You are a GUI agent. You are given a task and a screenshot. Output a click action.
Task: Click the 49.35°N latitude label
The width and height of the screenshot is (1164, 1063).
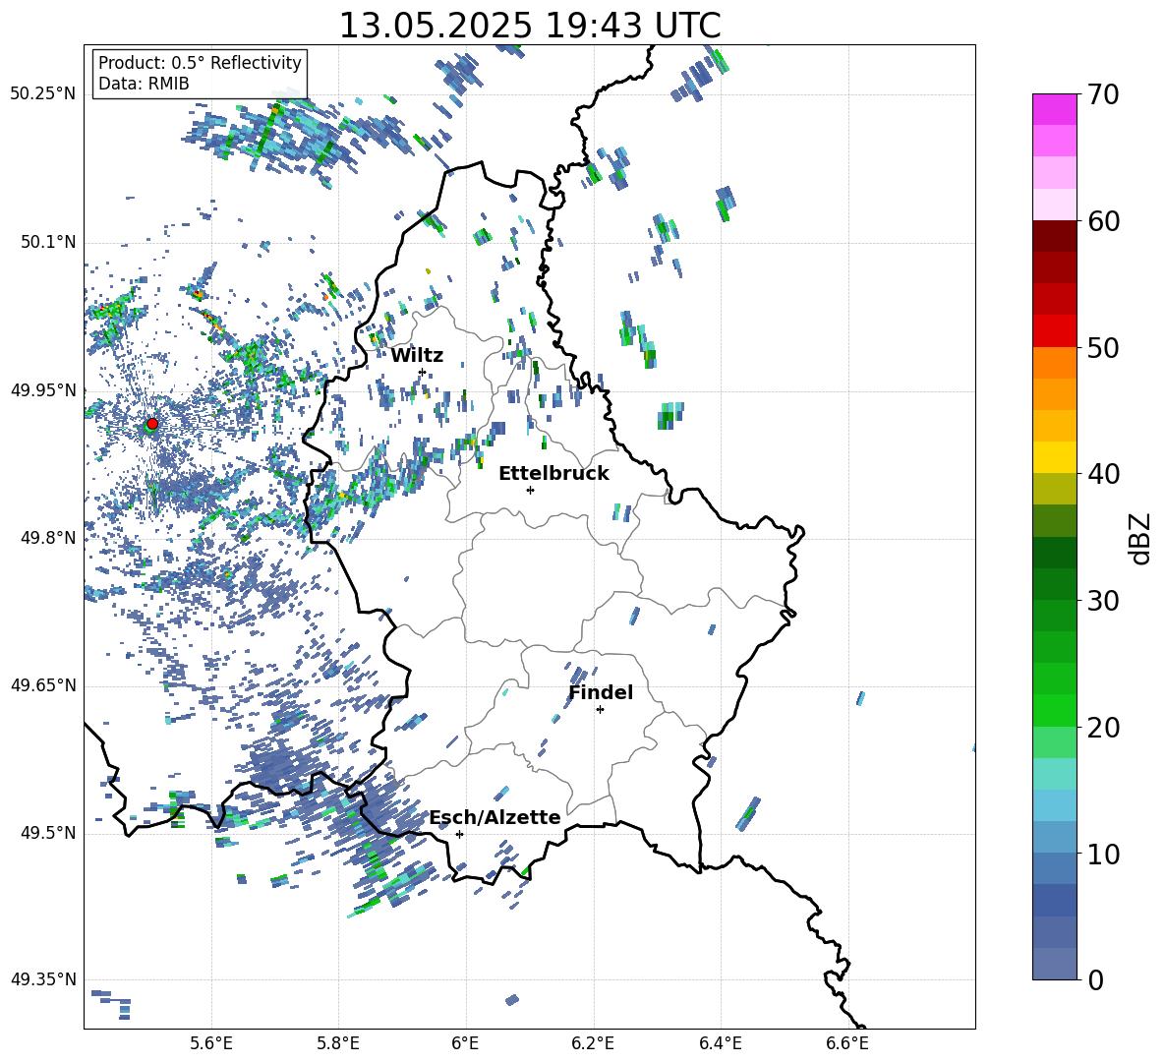point(43,979)
